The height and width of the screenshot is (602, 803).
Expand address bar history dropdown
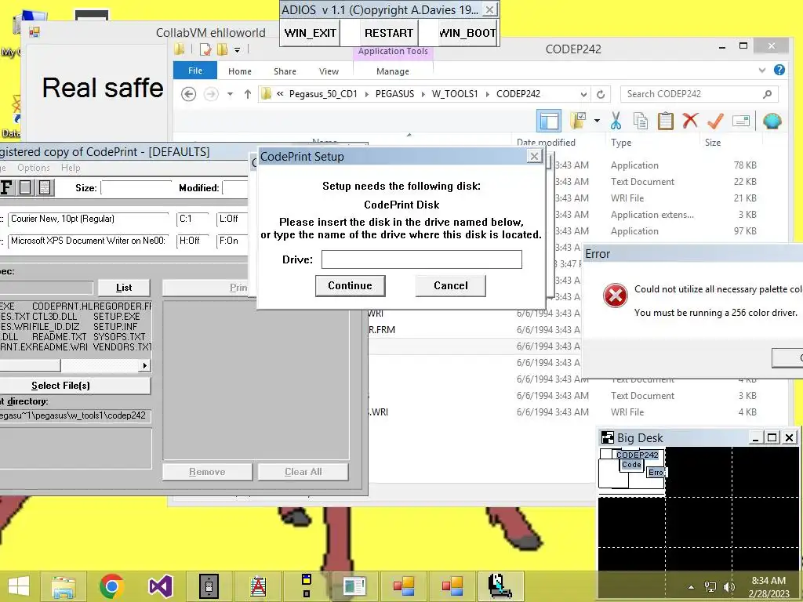coord(583,94)
